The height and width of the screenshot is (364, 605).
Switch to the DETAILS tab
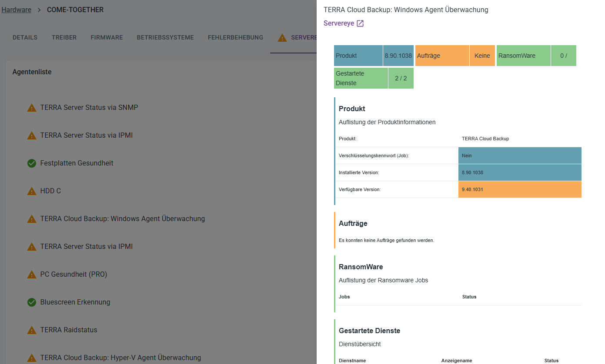coord(25,37)
